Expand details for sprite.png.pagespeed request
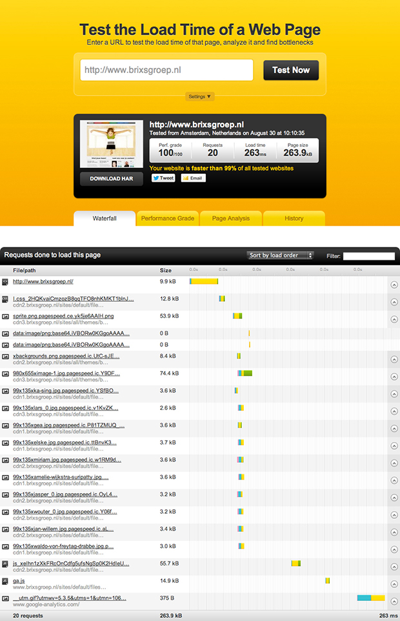The height and width of the screenshot is (621, 400). (394, 319)
